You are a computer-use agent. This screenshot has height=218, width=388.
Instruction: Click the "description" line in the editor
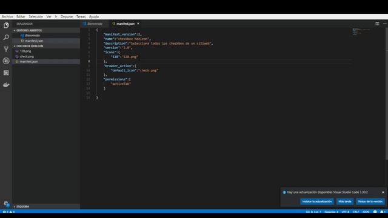click(x=158, y=43)
